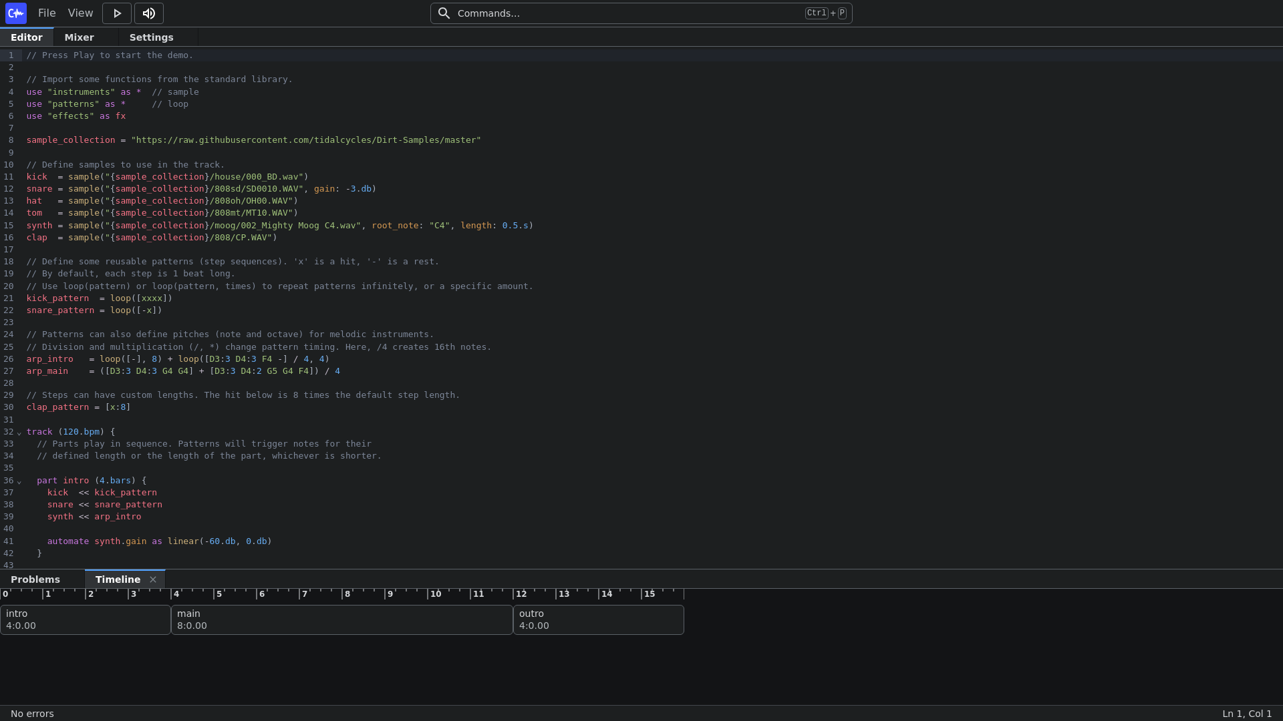1283x721 pixels.
Task: Click the snare sample definition on line 12
Action: click(x=202, y=189)
